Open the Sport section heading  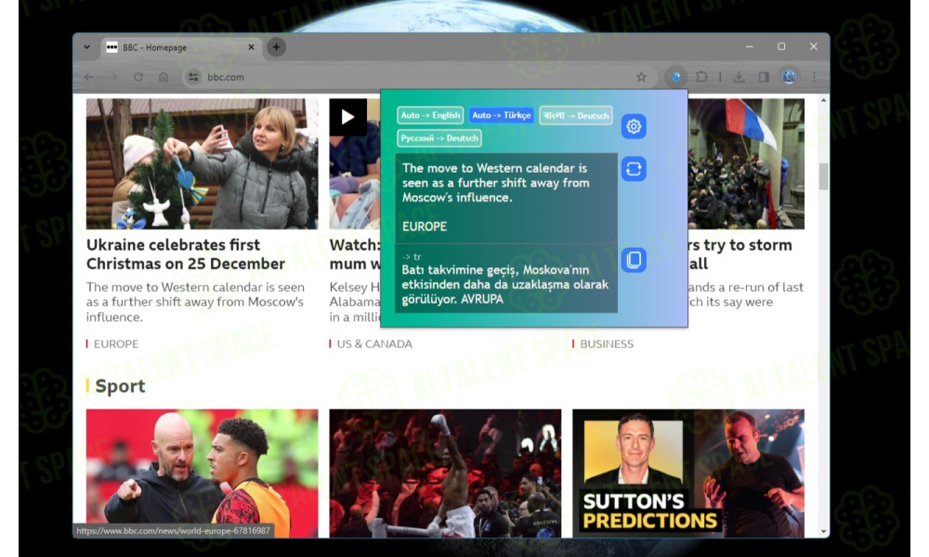click(120, 386)
